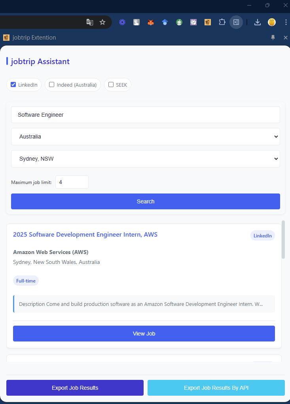Enable the Indeed (Australia) checkbox
Viewport: 290px width, 404px height.
coord(52,85)
